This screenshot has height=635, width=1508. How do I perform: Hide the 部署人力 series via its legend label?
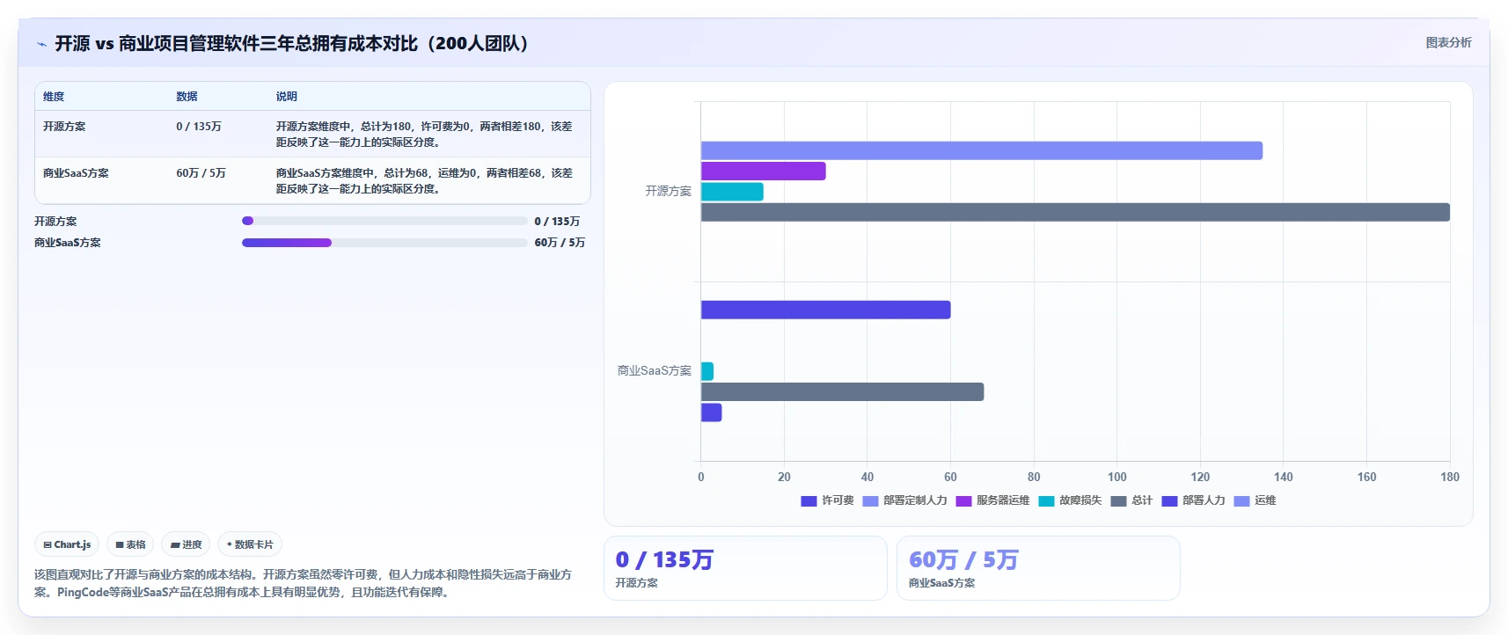(1204, 500)
